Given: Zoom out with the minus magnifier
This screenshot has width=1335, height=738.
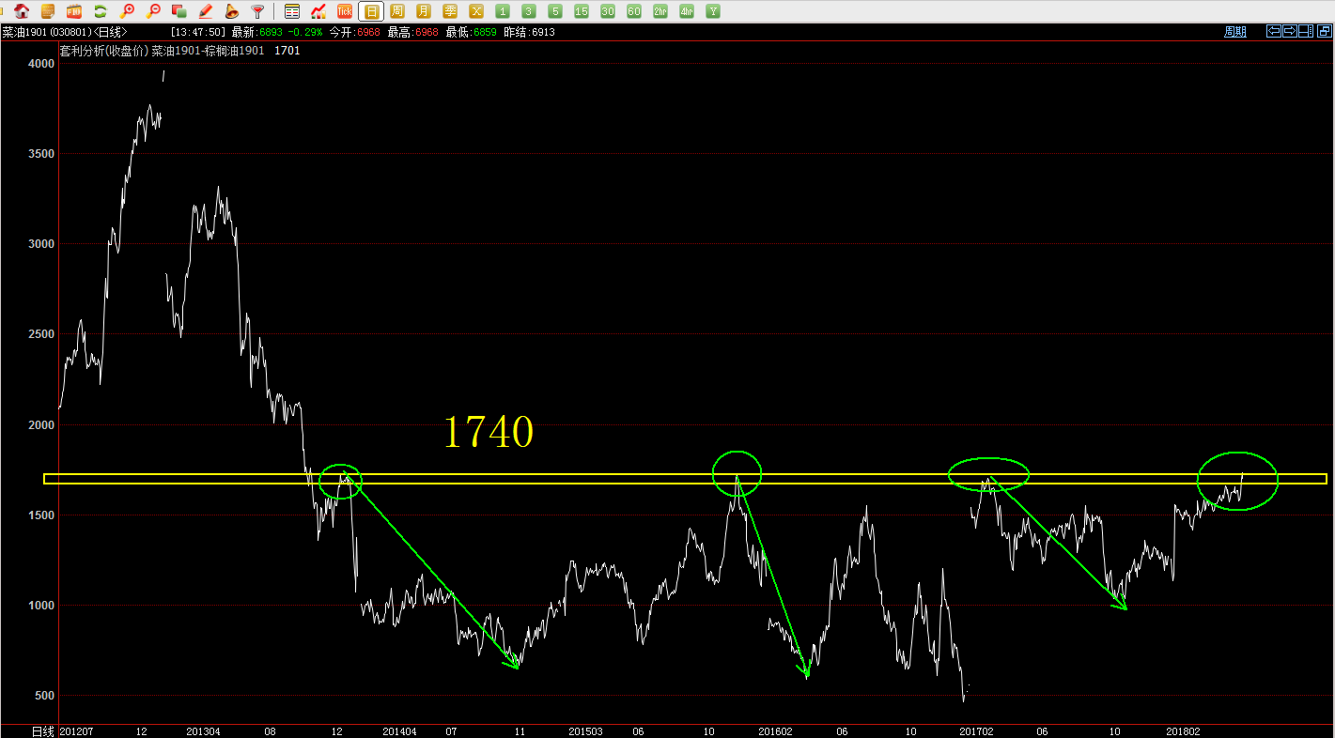Looking at the screenshot, I should point(153,11).
